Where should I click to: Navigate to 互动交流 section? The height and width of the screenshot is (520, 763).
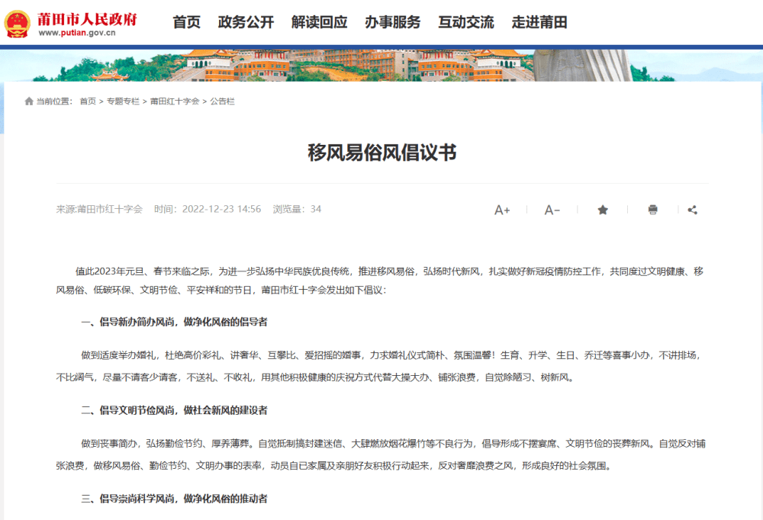point(465,23)
